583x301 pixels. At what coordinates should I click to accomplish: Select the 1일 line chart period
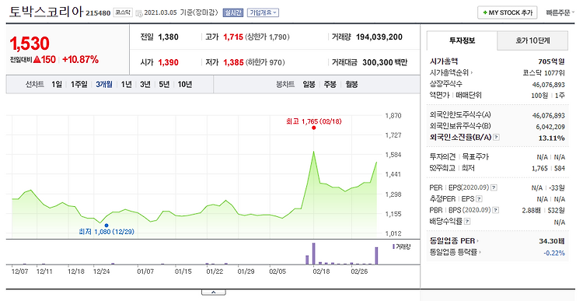point(57,85)
